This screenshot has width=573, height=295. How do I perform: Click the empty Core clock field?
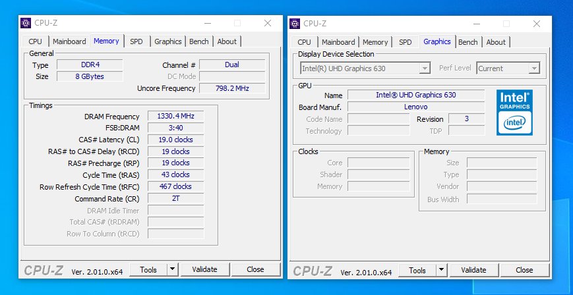pos(378,163)
